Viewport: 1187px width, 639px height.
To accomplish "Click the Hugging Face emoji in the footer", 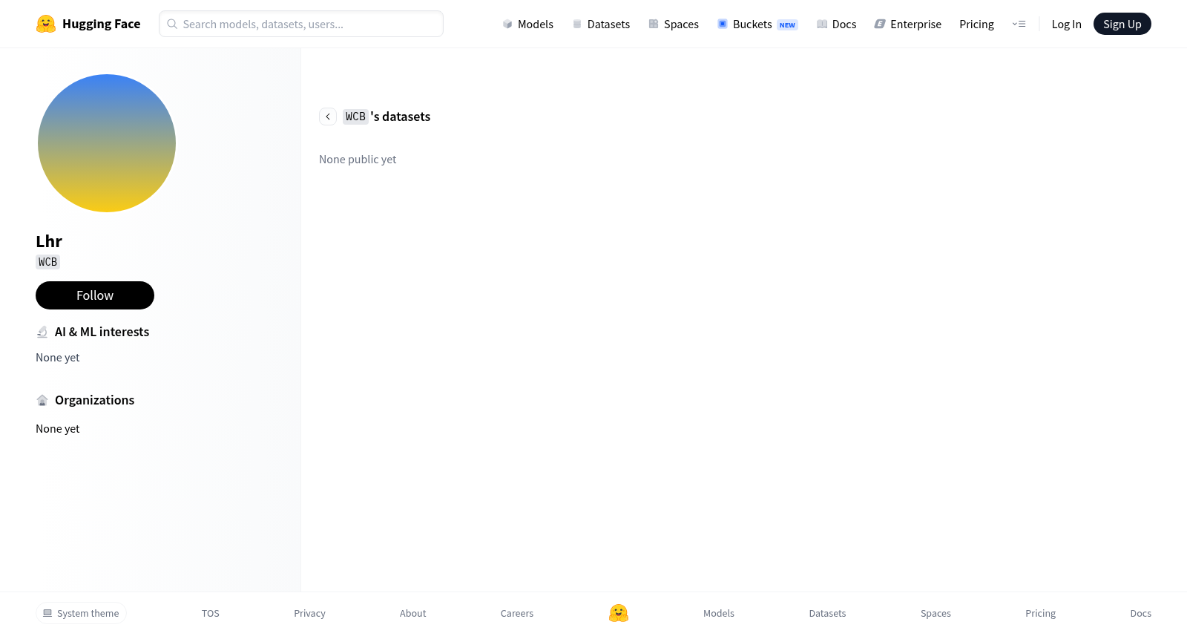I will pyautogui.click(x=619, y=613).
